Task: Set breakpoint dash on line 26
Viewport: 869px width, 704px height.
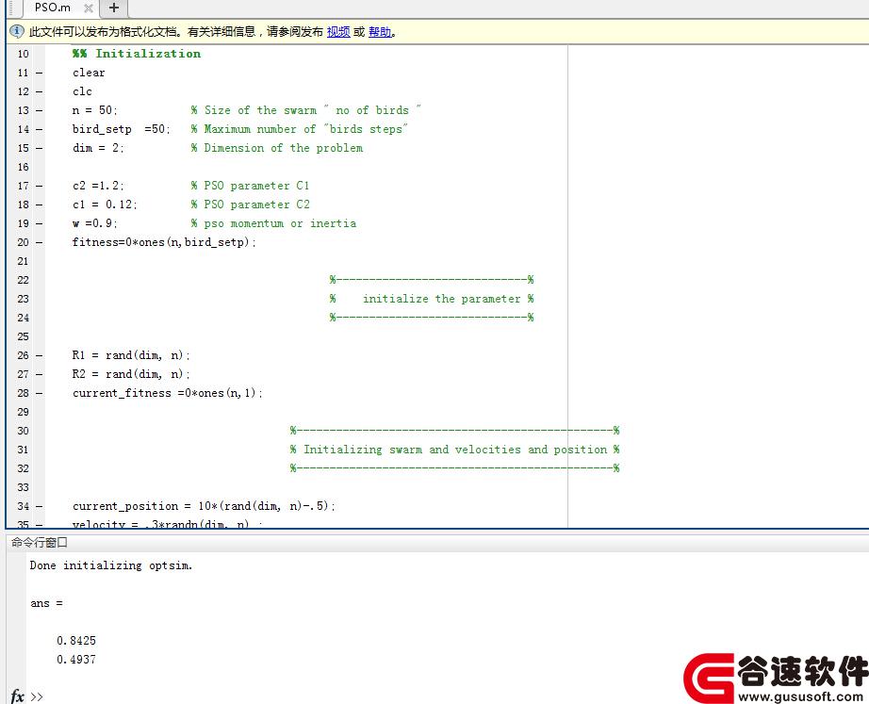Action: [x=40, y=355]
